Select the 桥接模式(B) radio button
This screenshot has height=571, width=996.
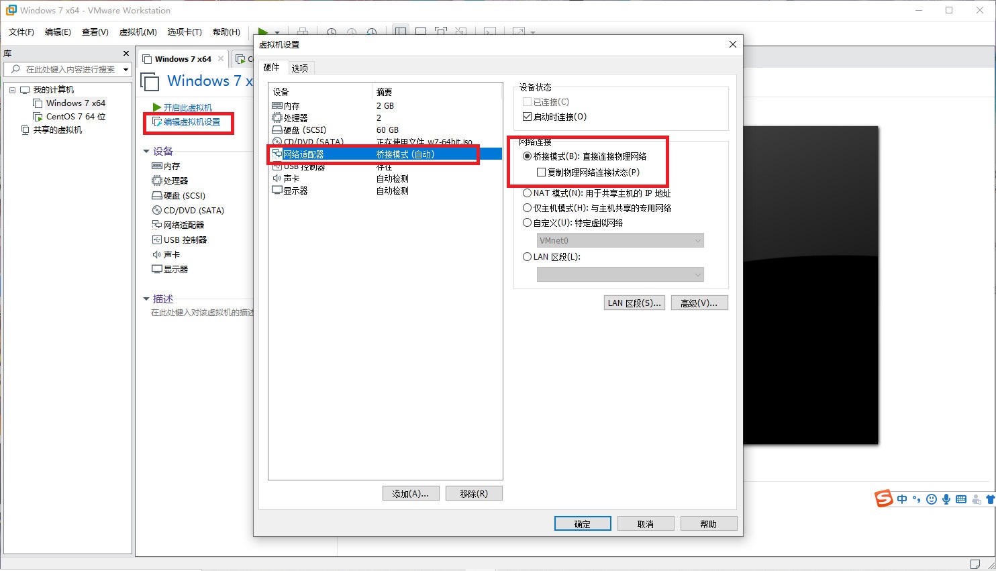[x=527, y=156]
